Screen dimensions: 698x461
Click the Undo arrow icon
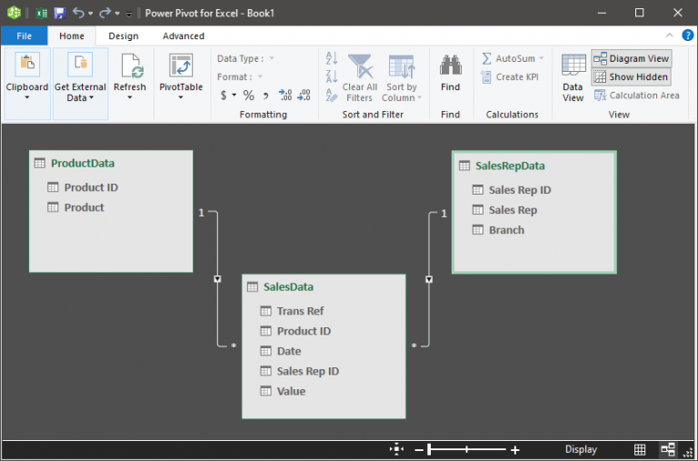pyautogui.click(x=78, y=13)
